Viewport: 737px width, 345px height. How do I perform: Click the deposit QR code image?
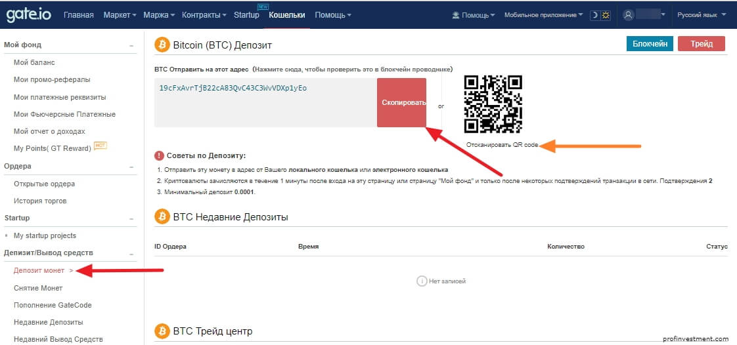tap(493, 104)
